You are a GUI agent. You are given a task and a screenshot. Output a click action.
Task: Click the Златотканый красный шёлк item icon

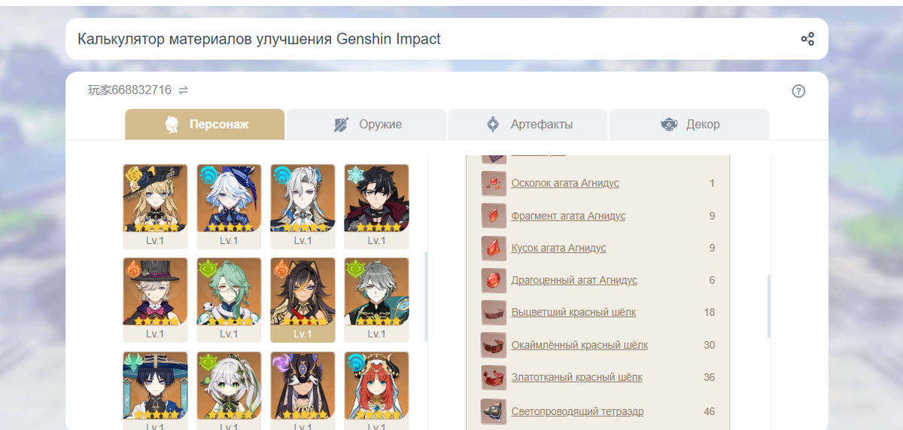pyautogui.click(x=494, y=377)
